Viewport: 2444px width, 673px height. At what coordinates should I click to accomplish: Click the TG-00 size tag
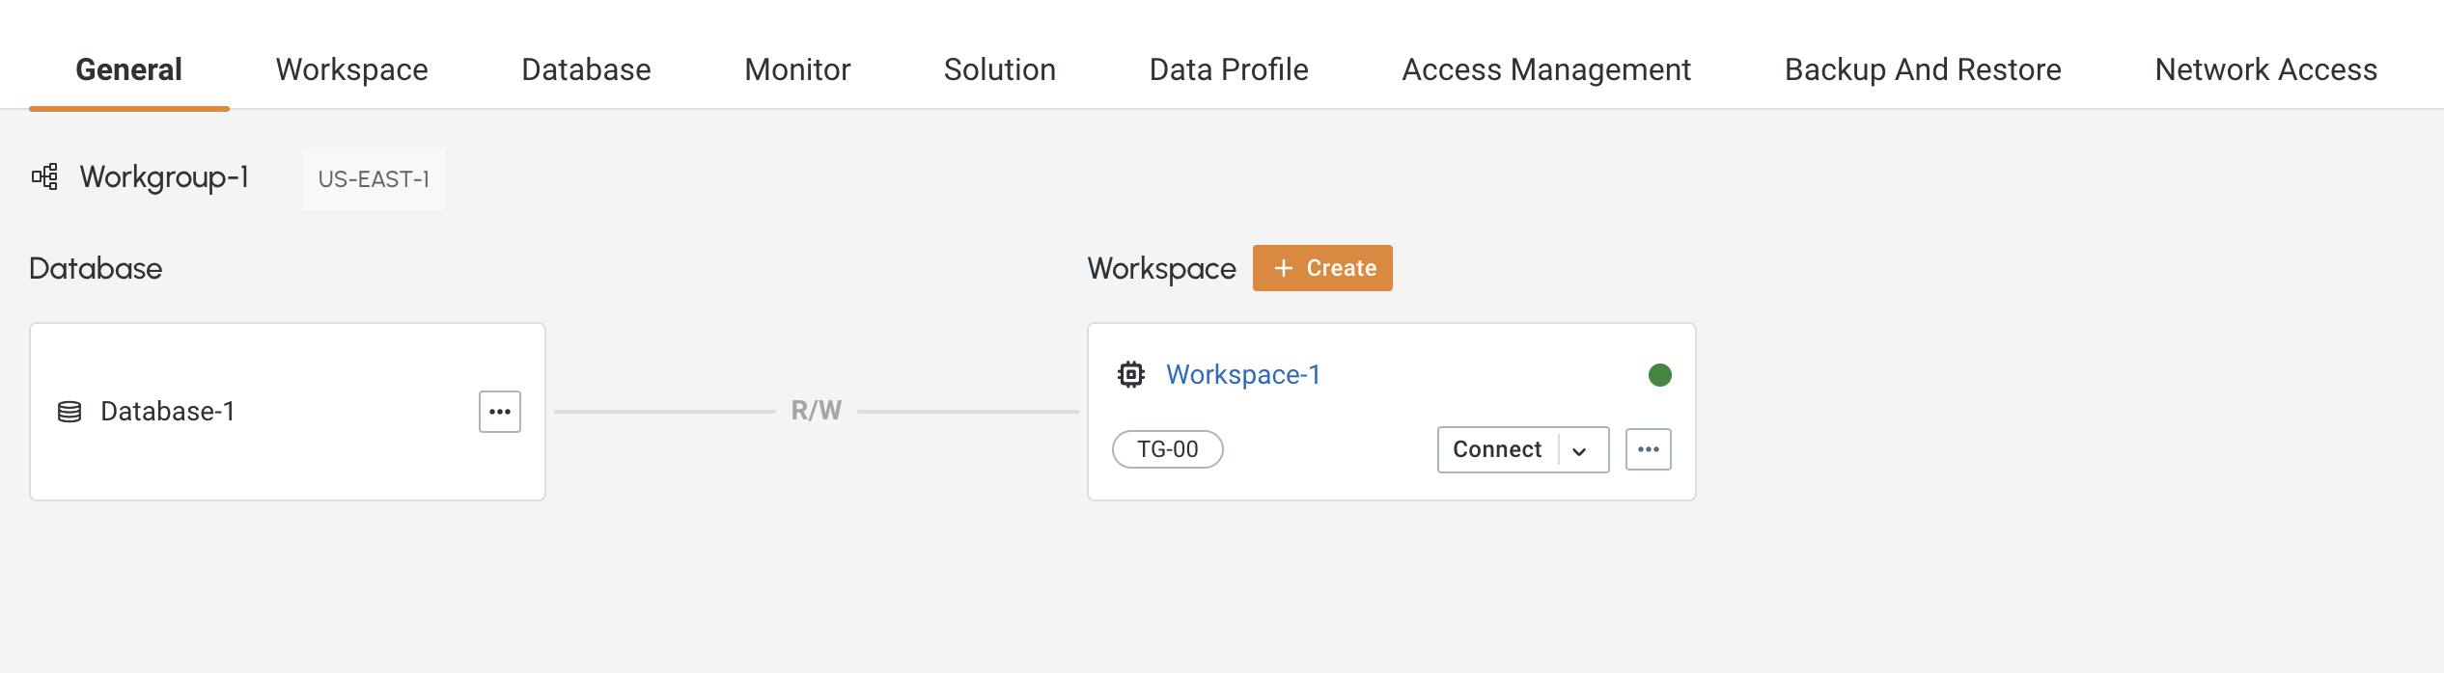tap(1168, 449)
